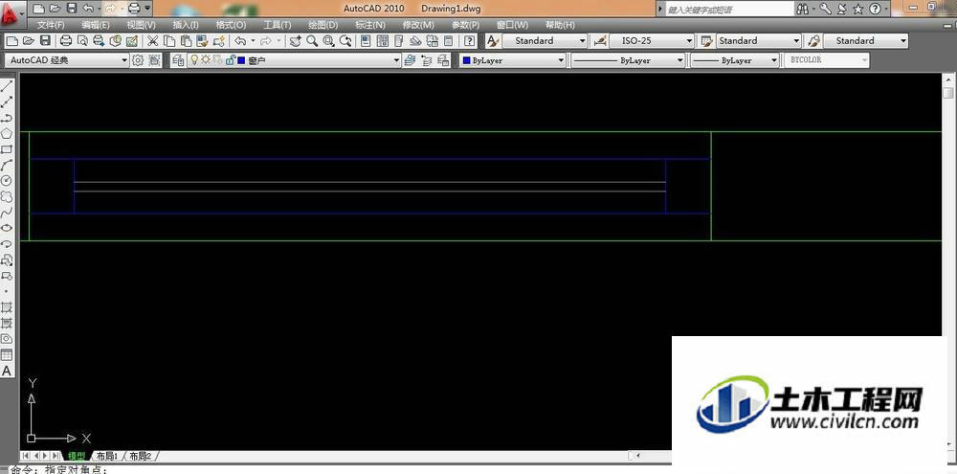Click Zoom Previous icon
957x474 pixels.
(x=346, y=41)
